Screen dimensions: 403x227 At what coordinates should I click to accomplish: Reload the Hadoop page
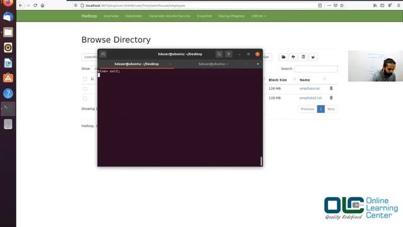(x=35, y=6)
